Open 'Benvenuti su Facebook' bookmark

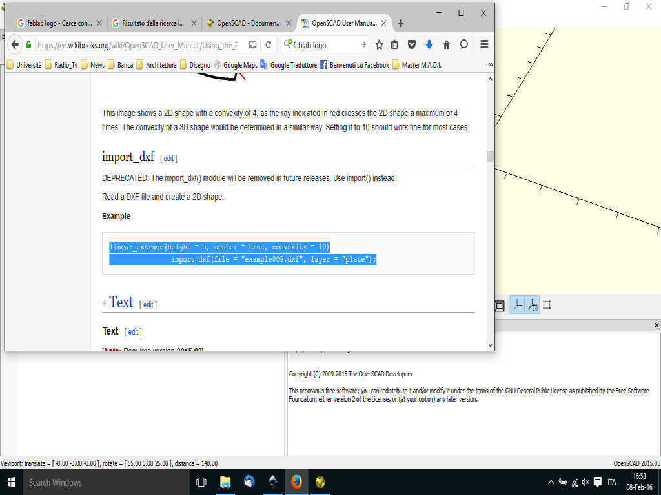[x=355, y=65]
